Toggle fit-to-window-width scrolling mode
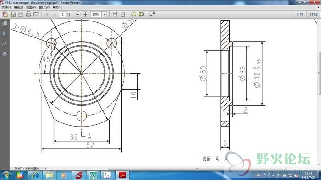The height and width of the screenshot is (180, 321). pyautogui.click(x=115, y=14)
